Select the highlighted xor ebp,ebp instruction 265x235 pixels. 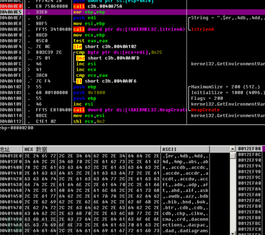[x=89, y=12]
